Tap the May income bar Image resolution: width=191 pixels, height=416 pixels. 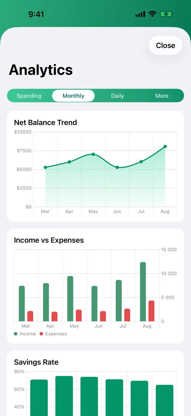[70, 299]
